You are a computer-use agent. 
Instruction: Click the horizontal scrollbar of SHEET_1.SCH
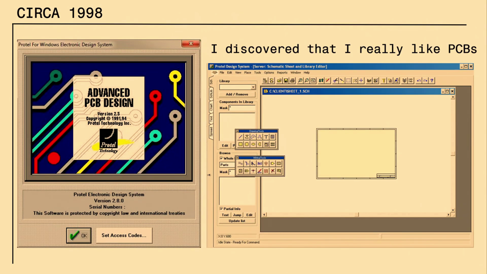click(356, 215)
